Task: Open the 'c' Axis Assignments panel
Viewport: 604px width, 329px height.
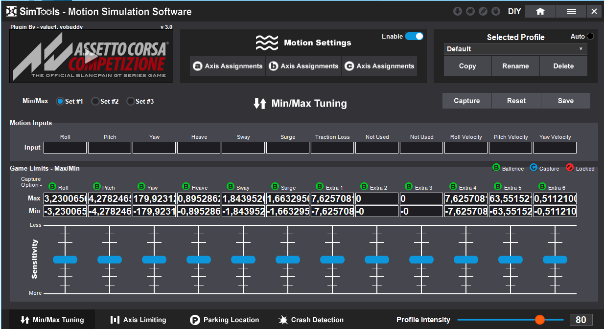Action: tap(379, 66)
